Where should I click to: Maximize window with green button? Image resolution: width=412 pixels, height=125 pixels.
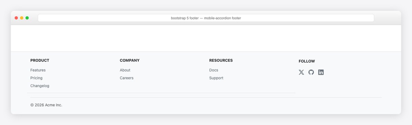click(27, 18)
